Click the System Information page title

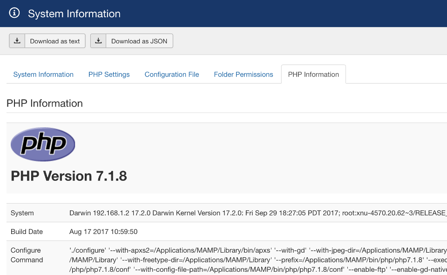point(74,14)
